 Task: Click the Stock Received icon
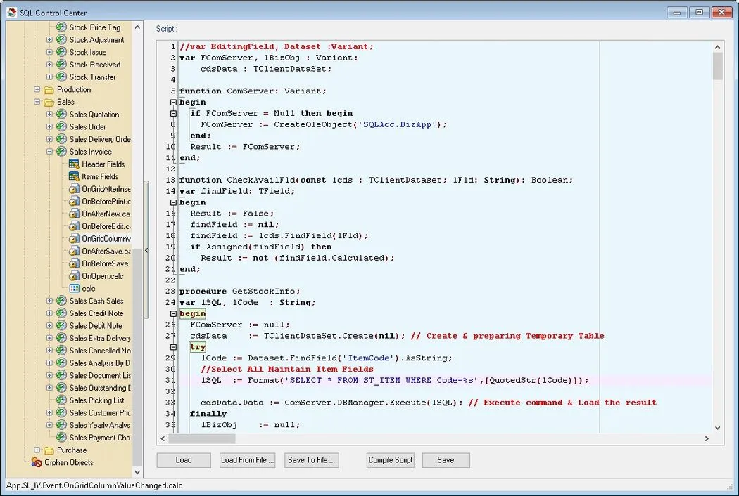pyautogui.click(x=61, y=65)
